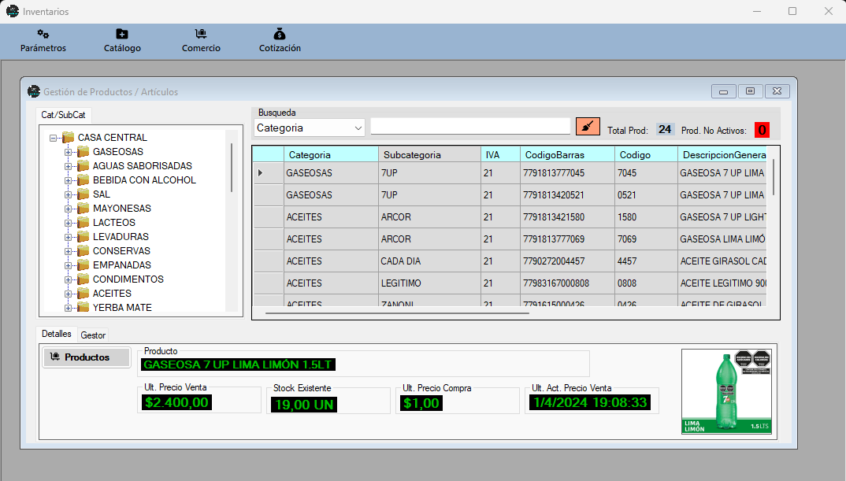Screen dimensions: 846x481
Task: Click the product grid horizontal scrollbar
Action: pos(397,313)
